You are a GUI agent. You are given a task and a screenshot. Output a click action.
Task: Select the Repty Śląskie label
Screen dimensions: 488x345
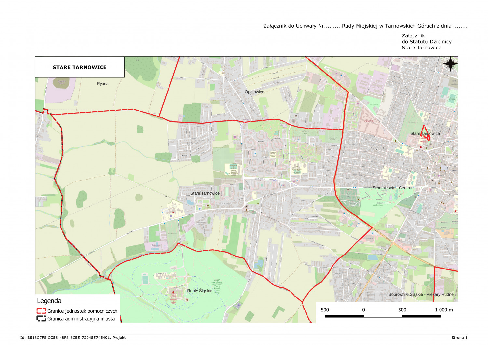[199, 291]
